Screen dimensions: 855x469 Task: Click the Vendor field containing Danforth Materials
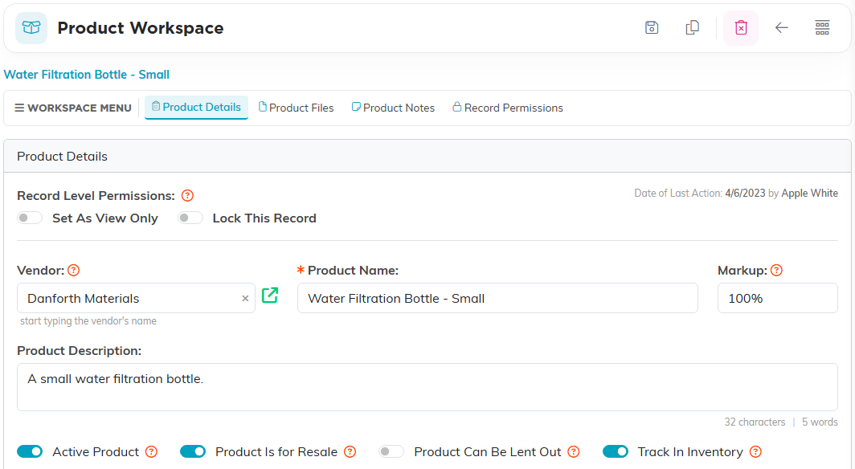click(136, 298)
